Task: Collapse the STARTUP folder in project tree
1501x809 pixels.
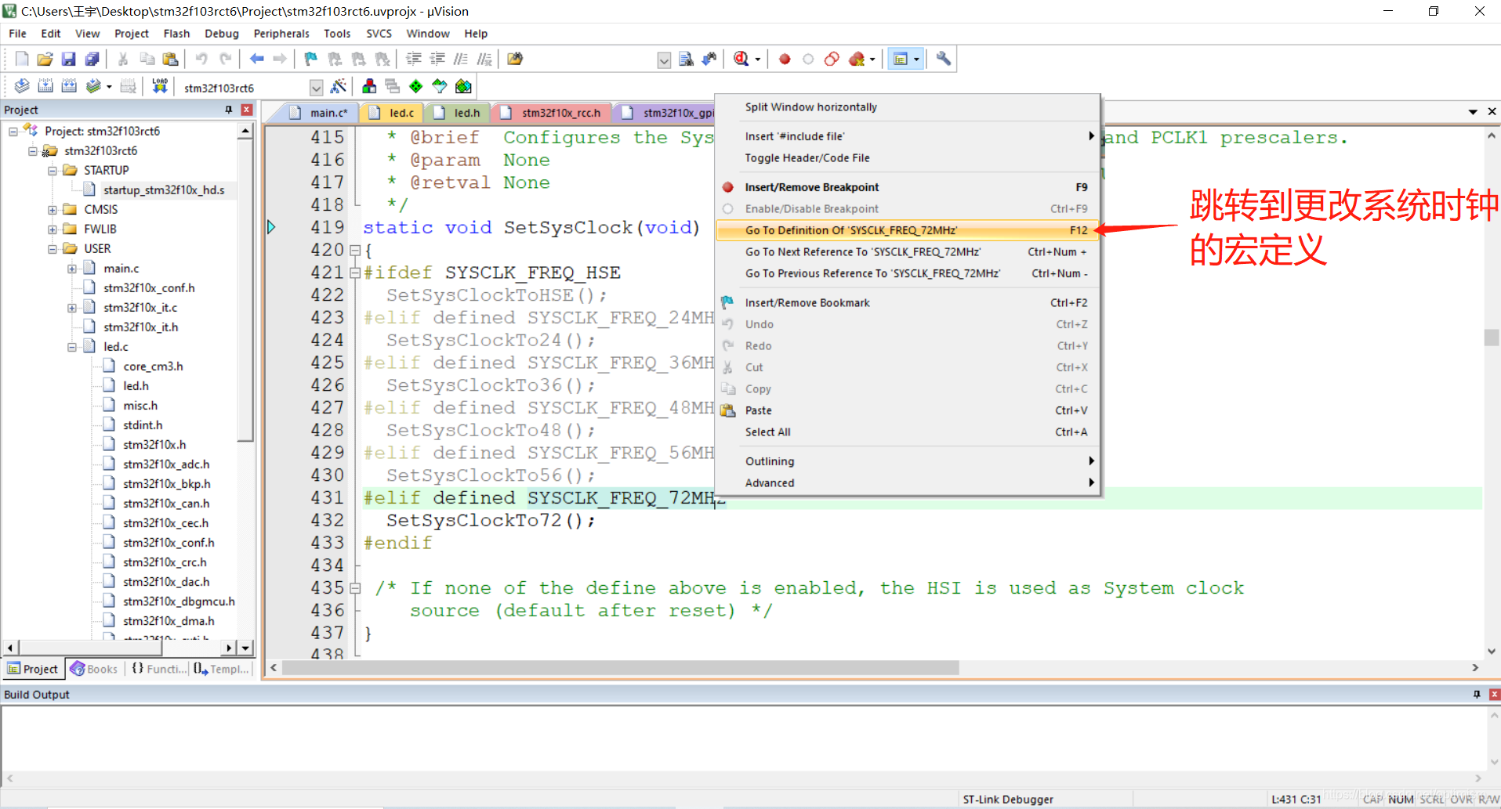Action: point(53,170)
